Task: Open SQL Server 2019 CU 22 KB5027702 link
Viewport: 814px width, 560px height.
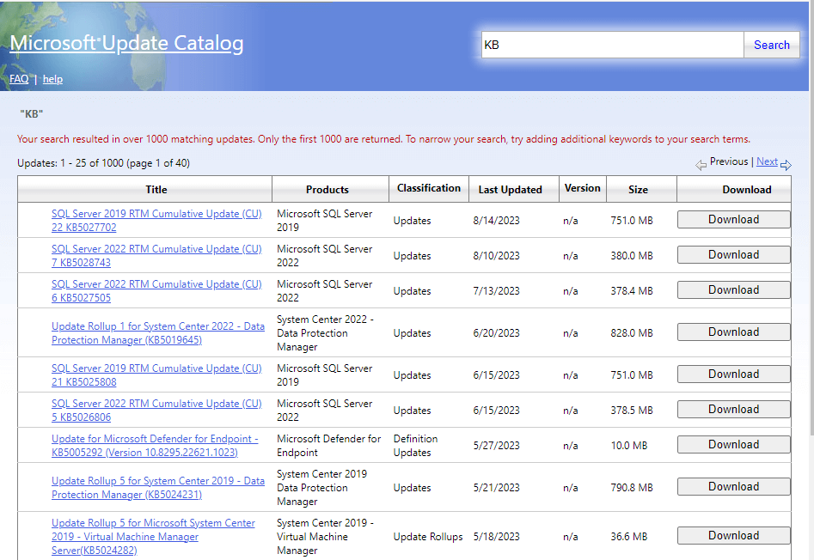Action: coord(156,221)
